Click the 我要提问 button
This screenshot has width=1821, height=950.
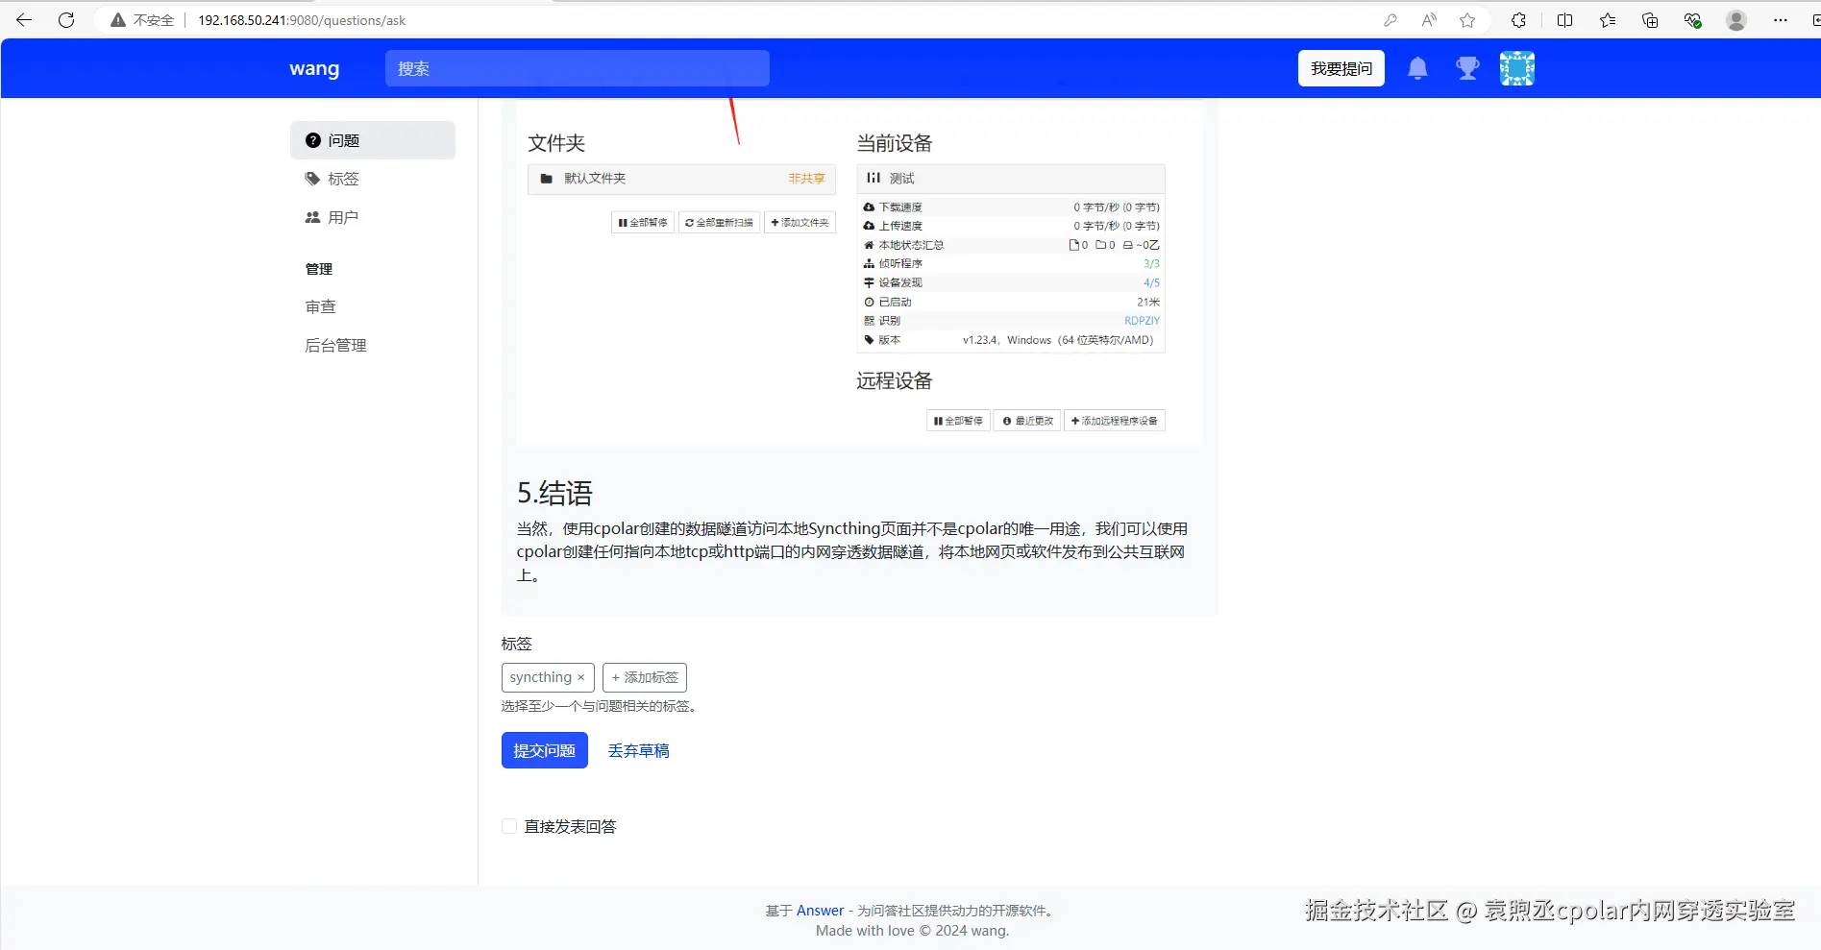click(1341, 67)
